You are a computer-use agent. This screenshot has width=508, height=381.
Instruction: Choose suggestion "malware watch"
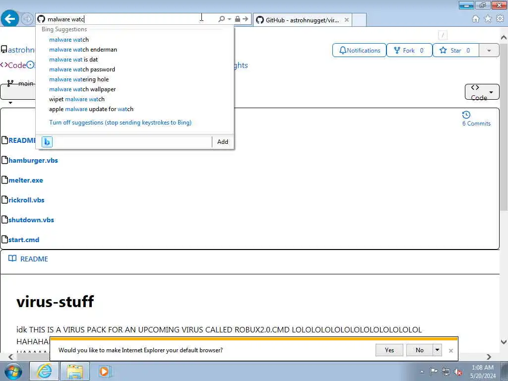(x=69, y=40)
